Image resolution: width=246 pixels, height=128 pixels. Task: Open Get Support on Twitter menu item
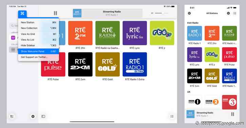[x=38, y=57]
